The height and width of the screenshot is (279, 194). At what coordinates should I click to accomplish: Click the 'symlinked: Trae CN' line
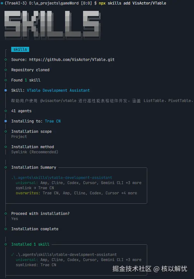point(36,265)
